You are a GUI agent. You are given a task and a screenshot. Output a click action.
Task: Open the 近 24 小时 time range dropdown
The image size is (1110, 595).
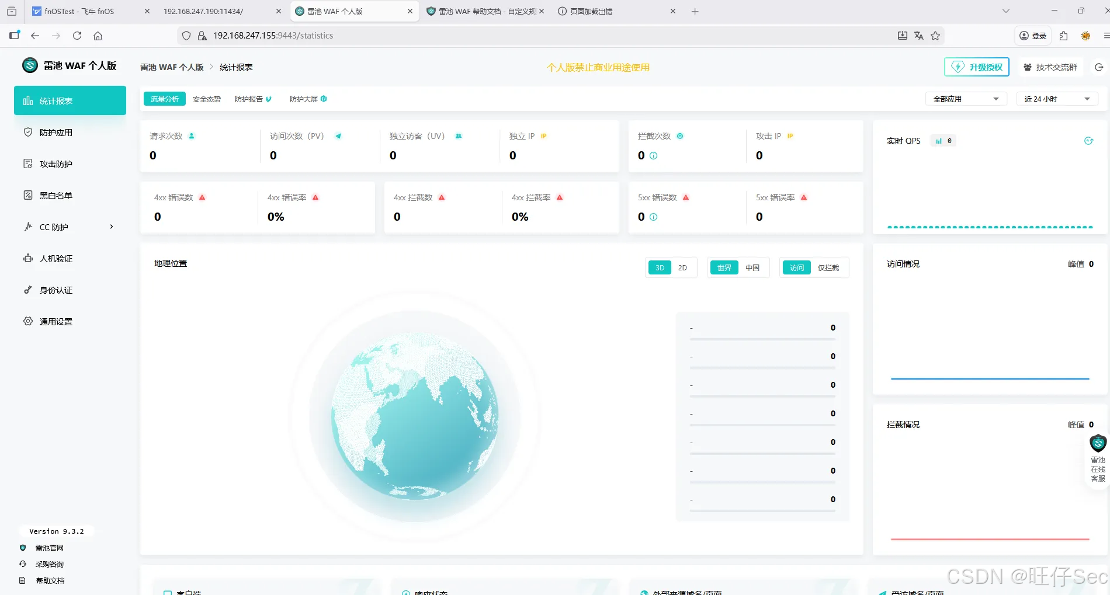point(1057,99)
